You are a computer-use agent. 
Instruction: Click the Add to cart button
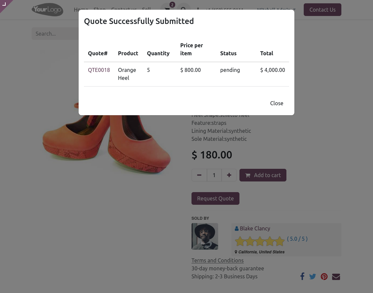click(x=263, y=175)
